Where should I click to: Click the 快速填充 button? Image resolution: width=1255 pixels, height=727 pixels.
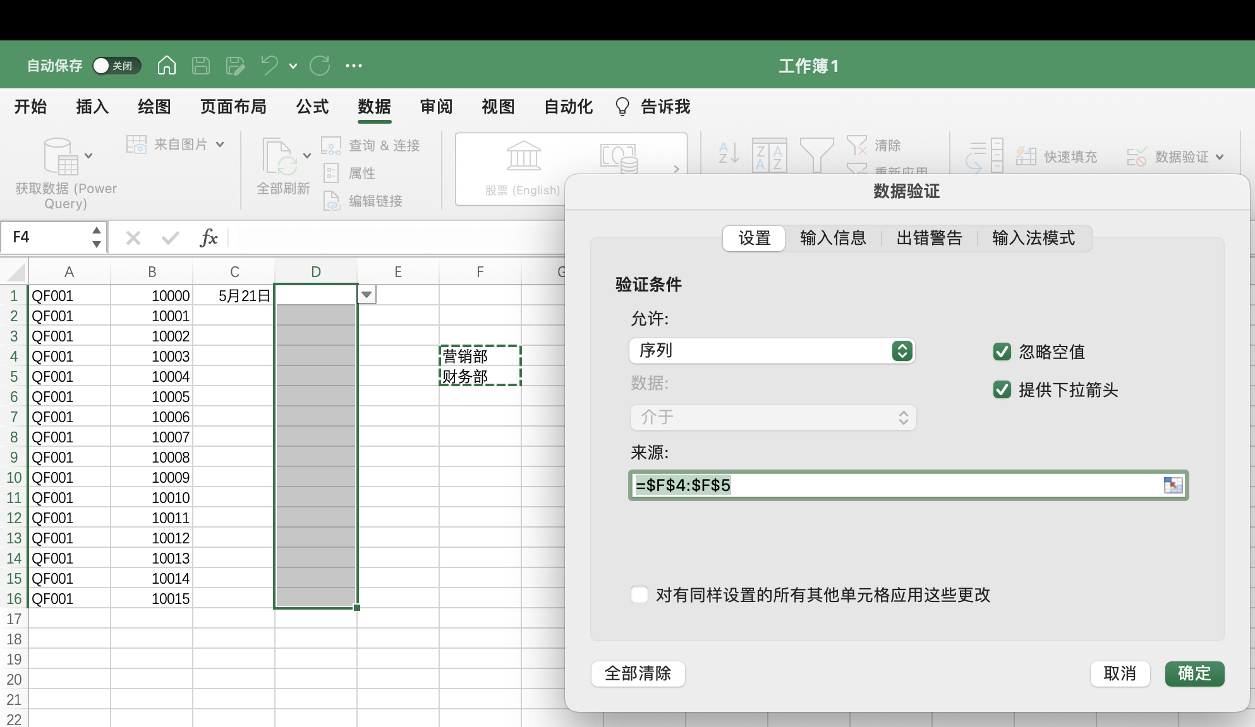point(1057,157)
